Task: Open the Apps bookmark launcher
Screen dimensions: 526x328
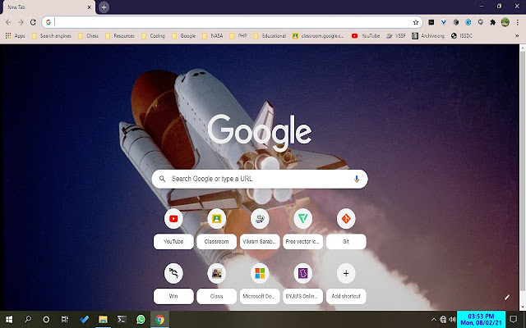Action: click(x=15, y=36)
